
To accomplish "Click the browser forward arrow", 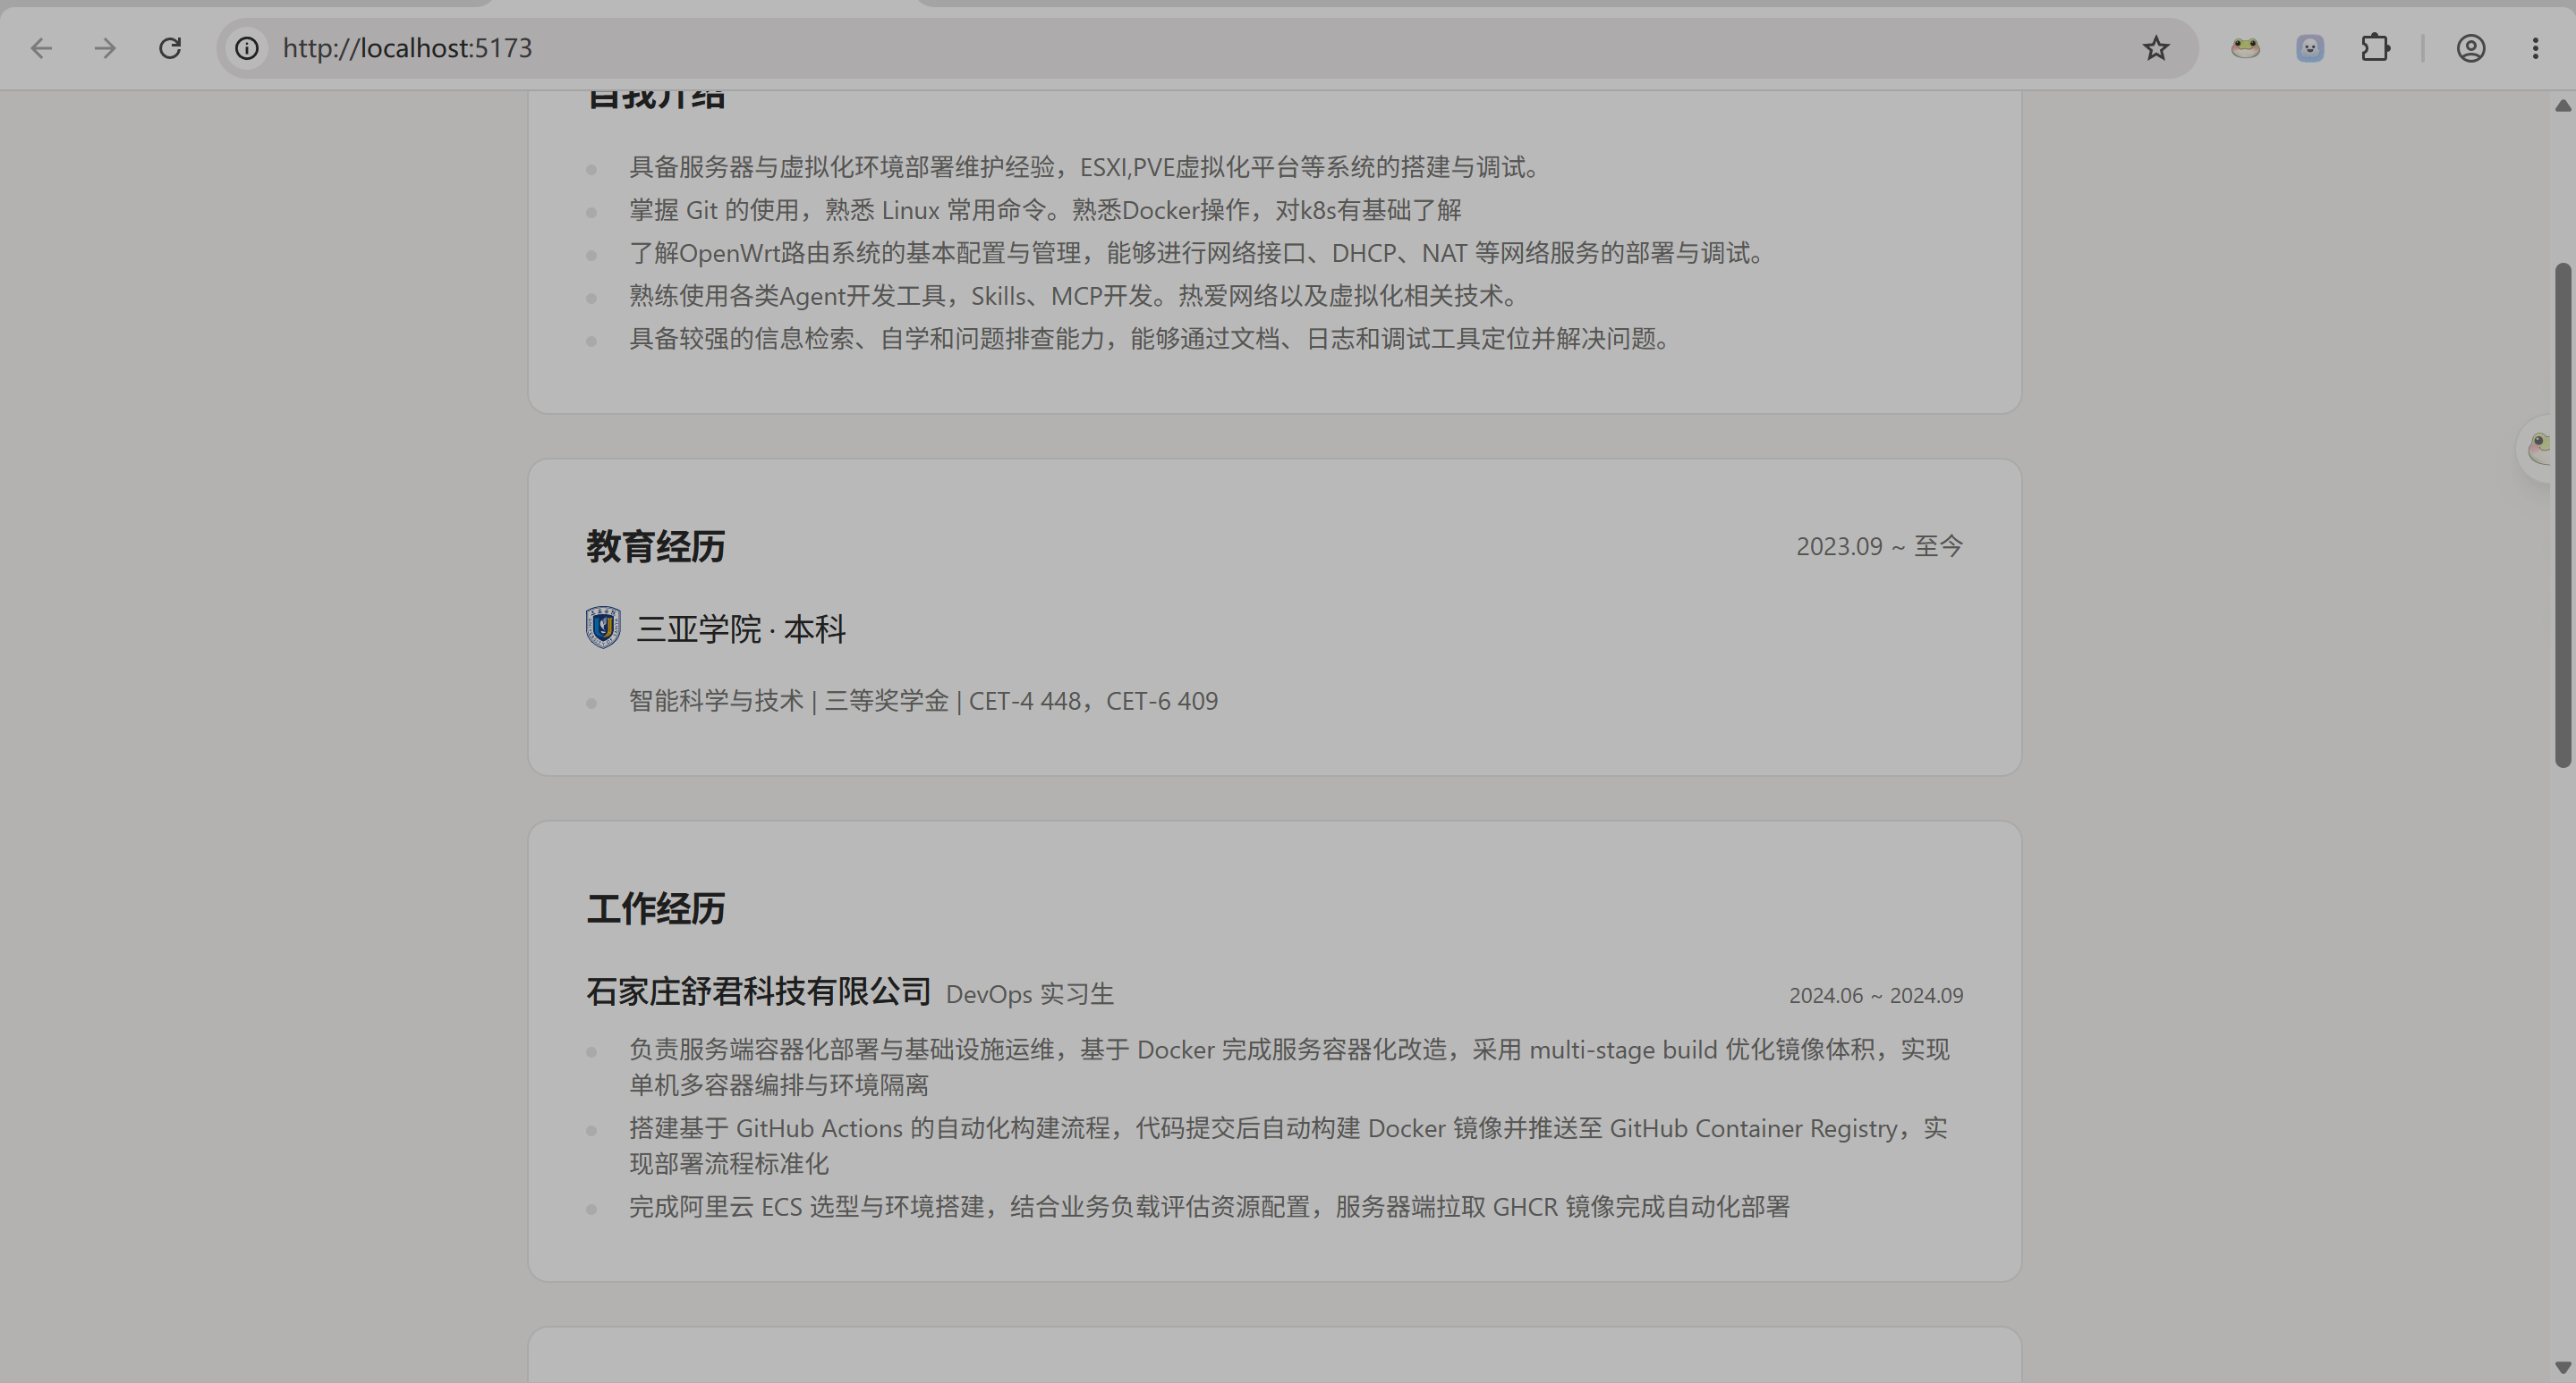I will pos(105,48).
